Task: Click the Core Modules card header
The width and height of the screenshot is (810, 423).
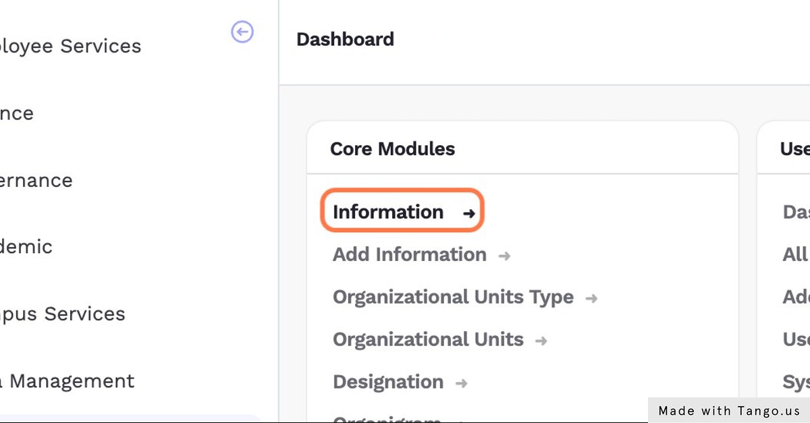Action: pyautogui.click(x=392, y=148)
